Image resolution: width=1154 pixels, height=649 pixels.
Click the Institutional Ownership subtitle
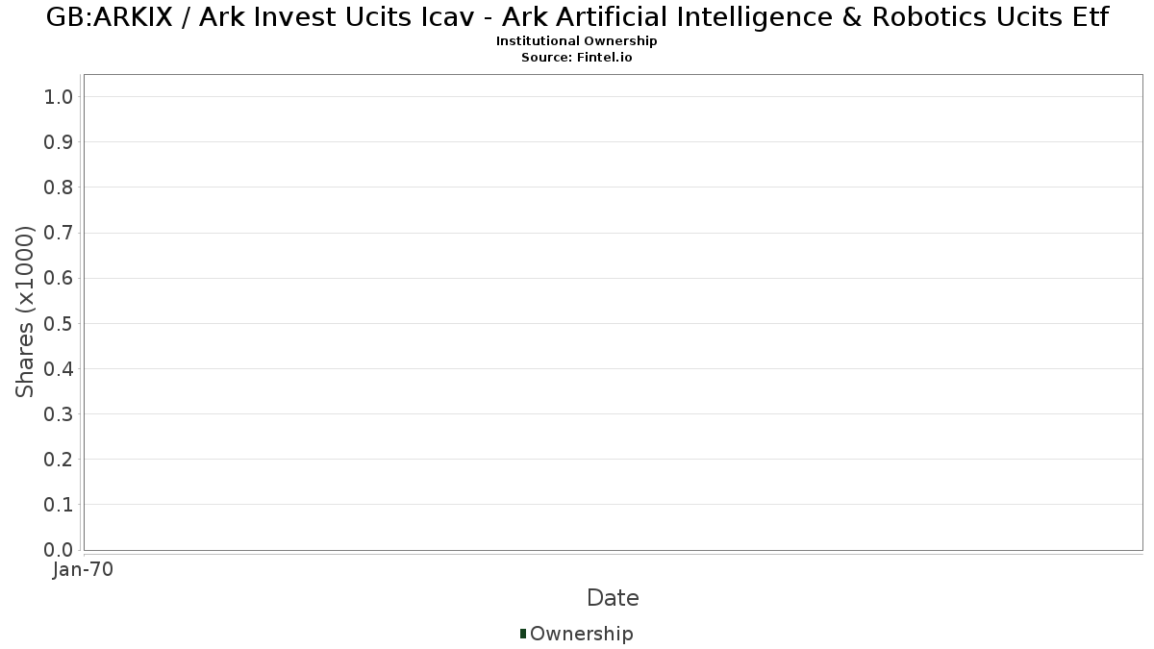(577, 41)
